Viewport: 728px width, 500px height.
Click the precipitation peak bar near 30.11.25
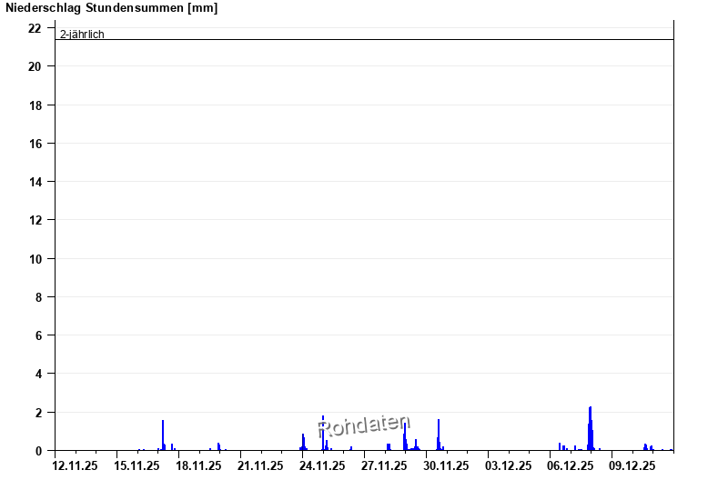[x=439, y=435]
